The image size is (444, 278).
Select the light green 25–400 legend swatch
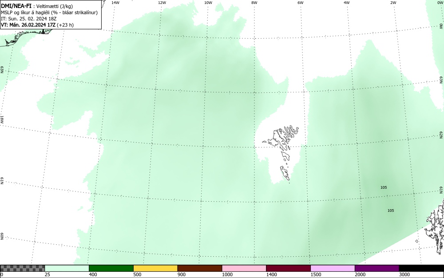(67, 268)
